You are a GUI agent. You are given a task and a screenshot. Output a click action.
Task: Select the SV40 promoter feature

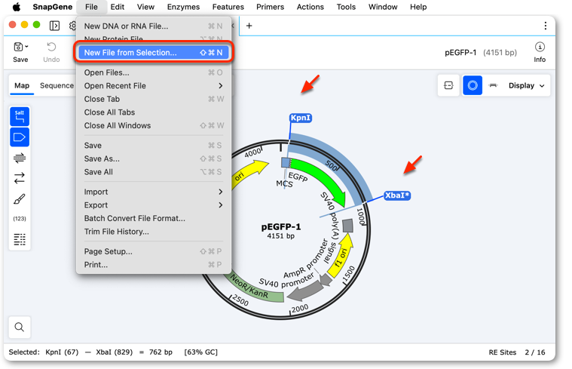tap(307, 290)
